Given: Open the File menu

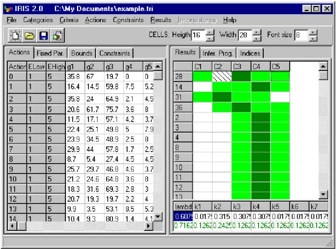Looking at the screenshot, I should pos(12,20).
